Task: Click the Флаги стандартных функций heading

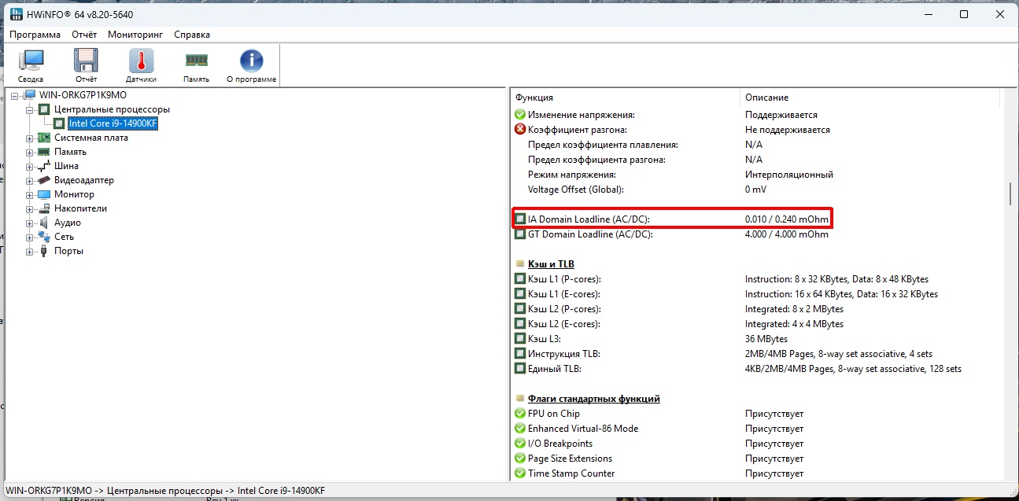Action: tap(594, 399)
